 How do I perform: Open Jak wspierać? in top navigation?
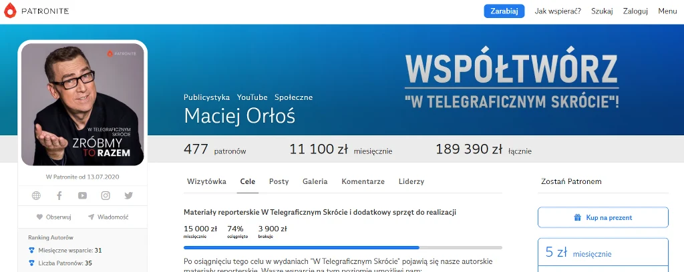tap(558, 11)
